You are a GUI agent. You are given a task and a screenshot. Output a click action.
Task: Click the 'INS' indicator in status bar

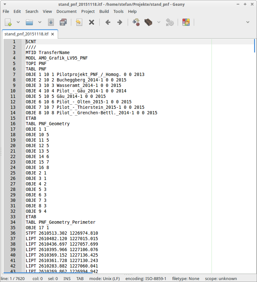coord(67,278)
